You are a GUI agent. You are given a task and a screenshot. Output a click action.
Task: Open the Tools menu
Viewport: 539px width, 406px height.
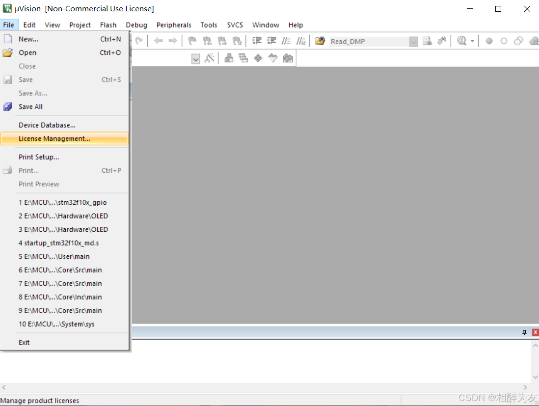209,25
